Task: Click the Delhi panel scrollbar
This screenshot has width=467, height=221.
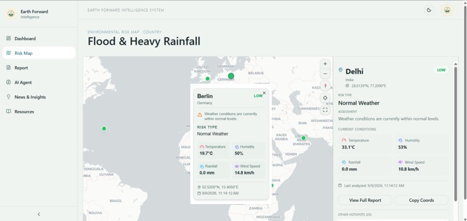Action: point(455,134)
